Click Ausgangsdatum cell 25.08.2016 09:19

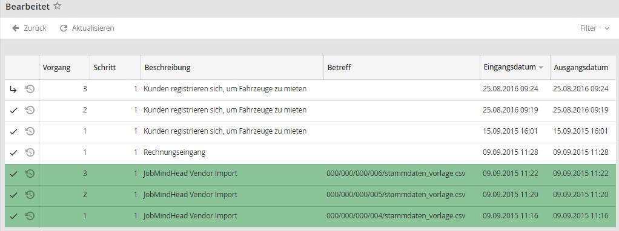click(x=581, y=111)
